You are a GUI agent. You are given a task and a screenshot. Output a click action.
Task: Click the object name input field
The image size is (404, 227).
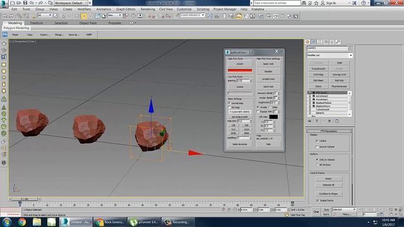[327, 48]
